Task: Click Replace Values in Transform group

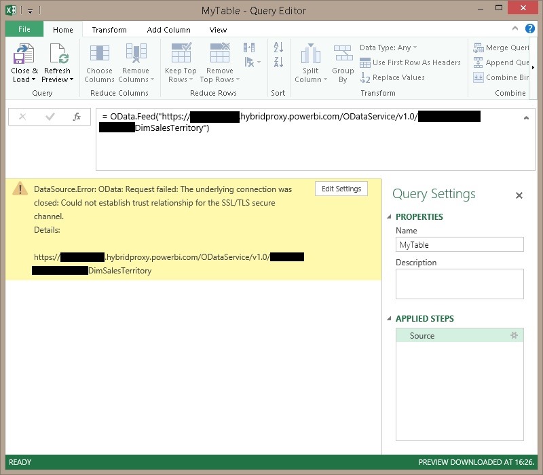Action: [x=392, y=77]
